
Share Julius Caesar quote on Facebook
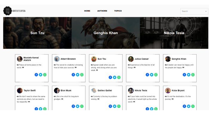point(147,75)
